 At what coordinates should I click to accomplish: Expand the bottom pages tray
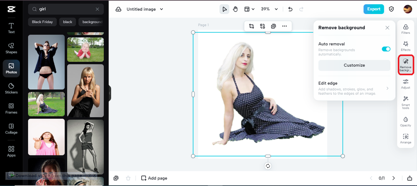[x=410, y=178]
